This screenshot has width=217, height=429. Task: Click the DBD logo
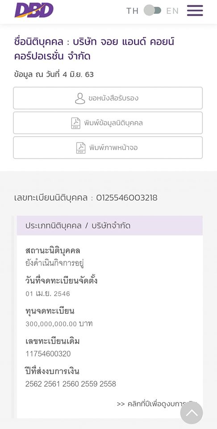(34, 10)
